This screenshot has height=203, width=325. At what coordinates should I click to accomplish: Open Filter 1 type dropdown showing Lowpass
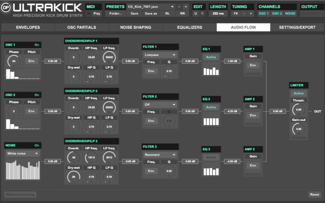click(160, 55)
